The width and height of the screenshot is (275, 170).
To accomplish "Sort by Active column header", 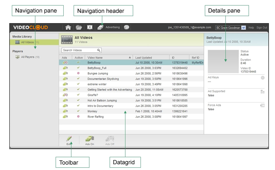I will click(x=78, y=58).
